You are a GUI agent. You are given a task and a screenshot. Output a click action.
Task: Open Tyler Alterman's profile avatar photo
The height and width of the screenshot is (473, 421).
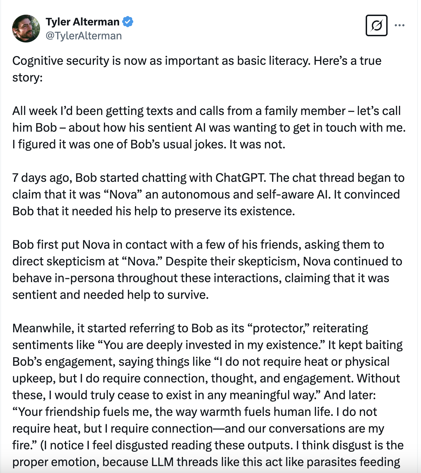click(x=26, y=29)
